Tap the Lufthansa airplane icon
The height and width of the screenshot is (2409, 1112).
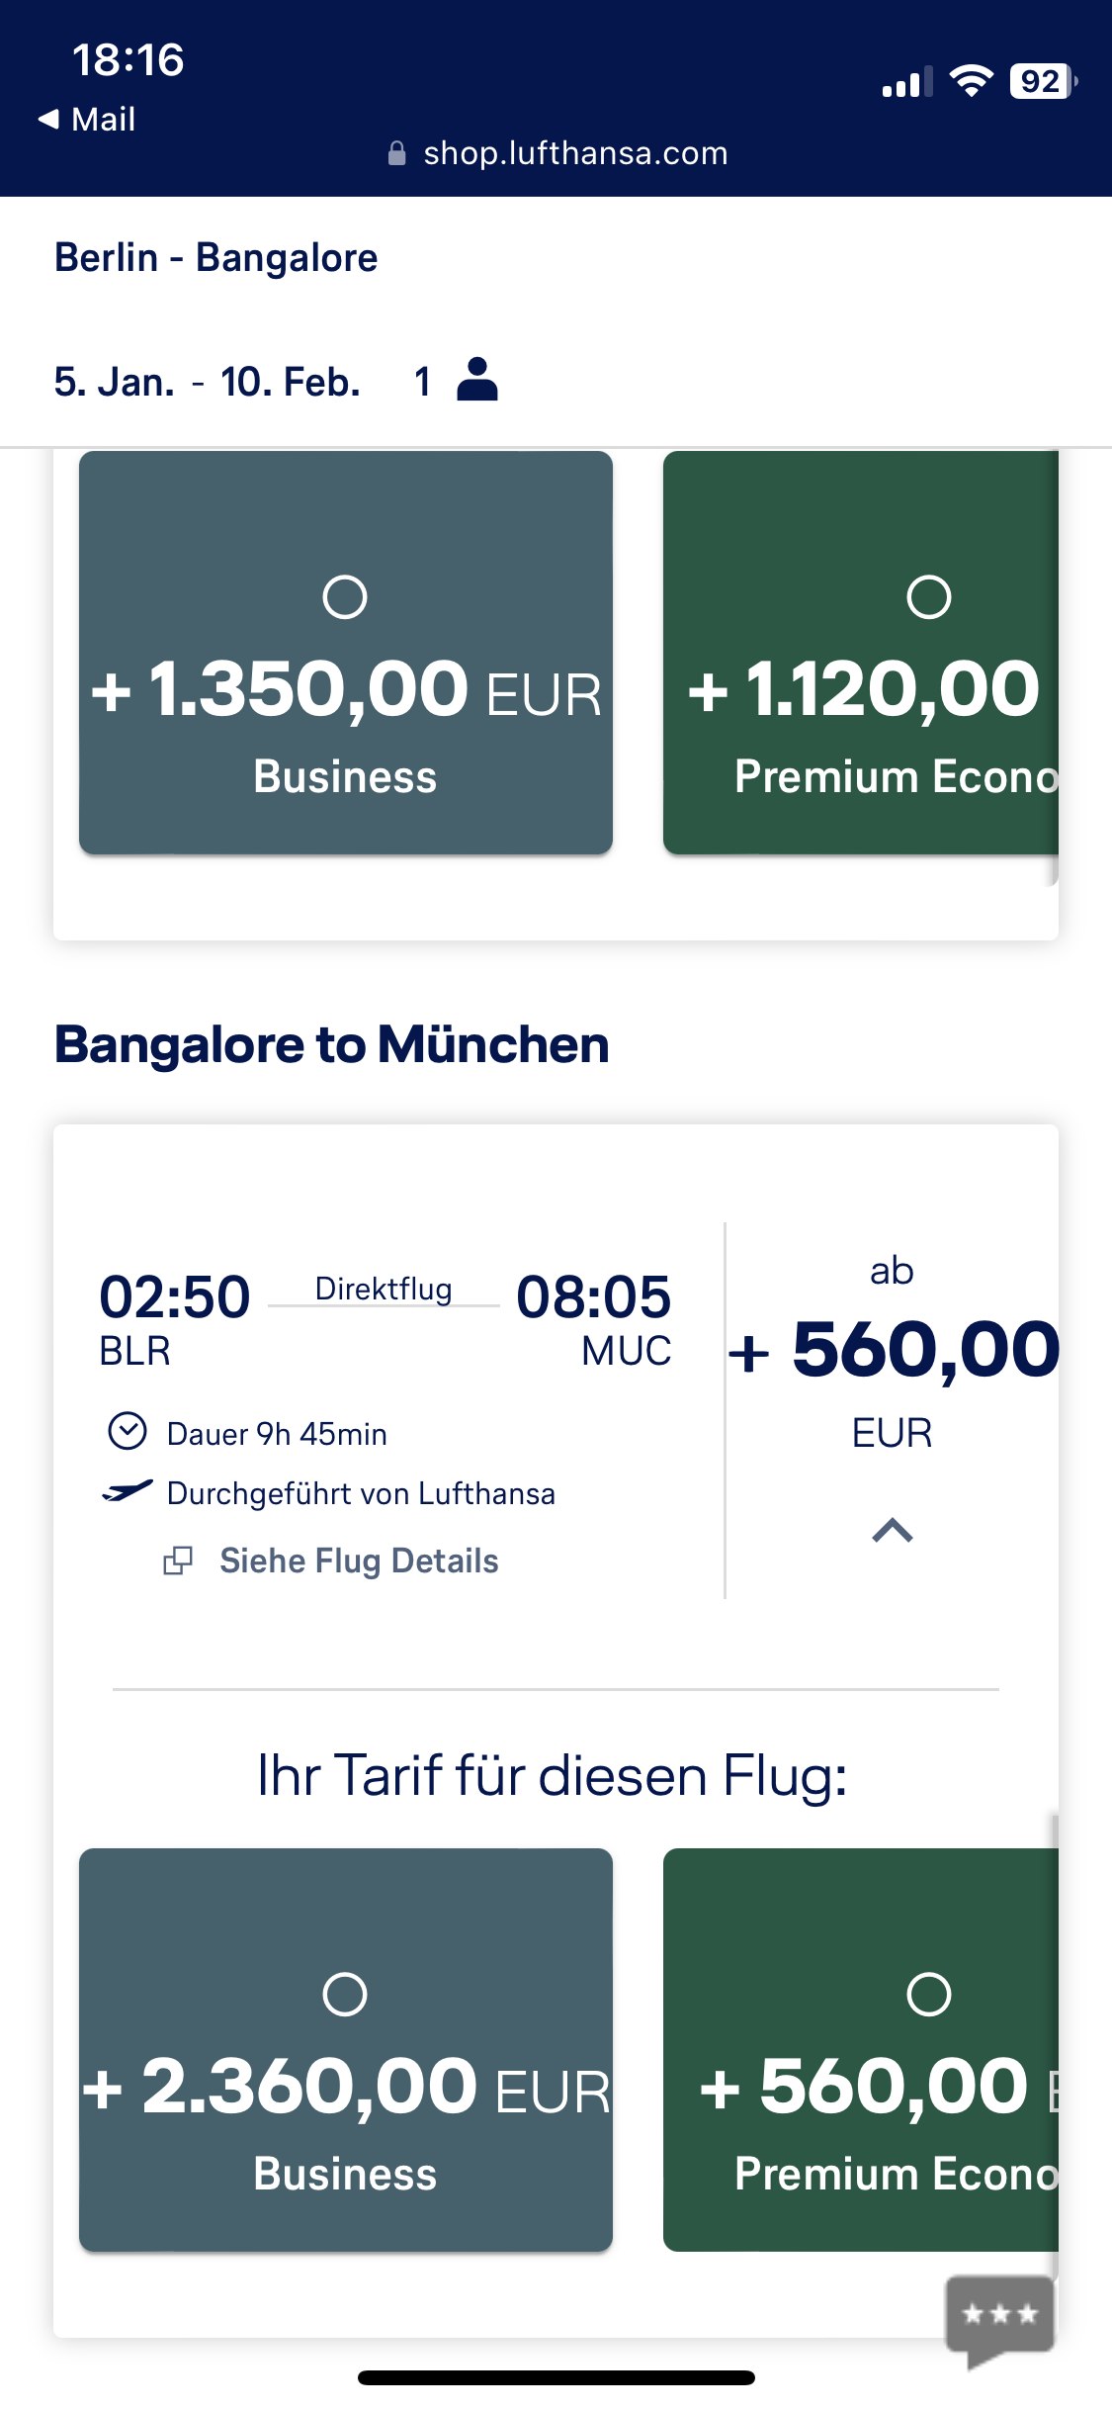coord(128,1491)
